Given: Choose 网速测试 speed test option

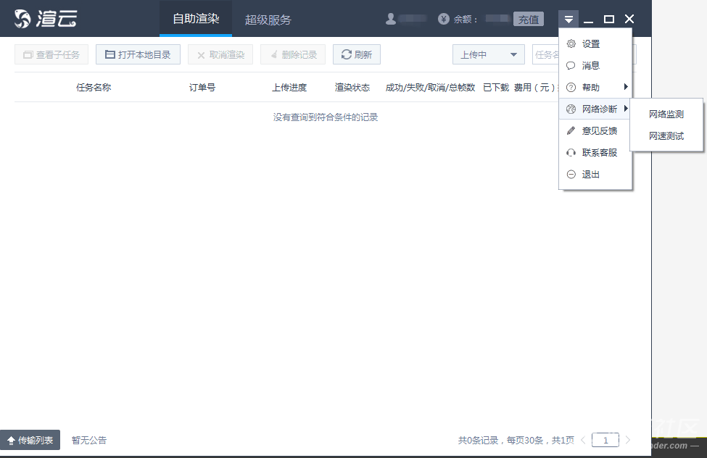Looking at the screenshot, I should [x=666, y=136].
